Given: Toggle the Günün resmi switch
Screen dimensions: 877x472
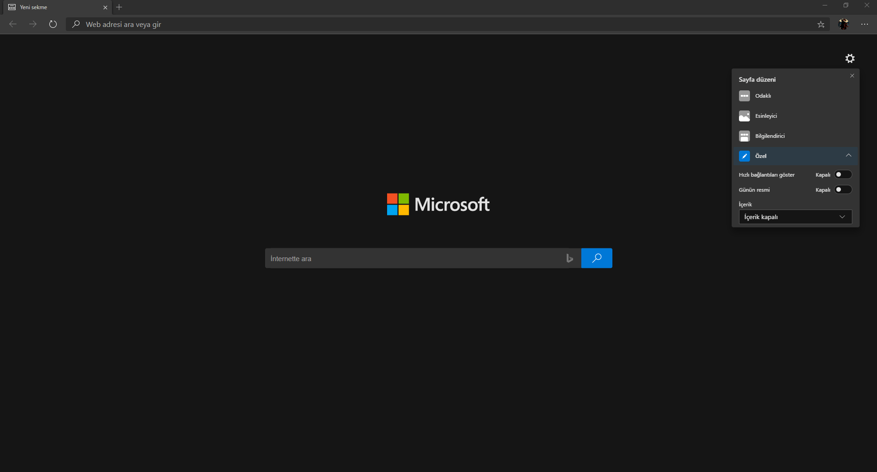Looking at the screenshot, I should coord(843,189).
